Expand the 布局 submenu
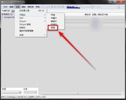126x100 pixels. coord(31,35)
